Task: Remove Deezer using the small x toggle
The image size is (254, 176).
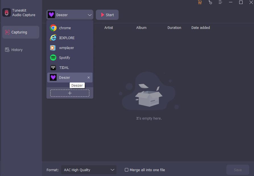Action: pyautogui.click(x=88, y=77)
